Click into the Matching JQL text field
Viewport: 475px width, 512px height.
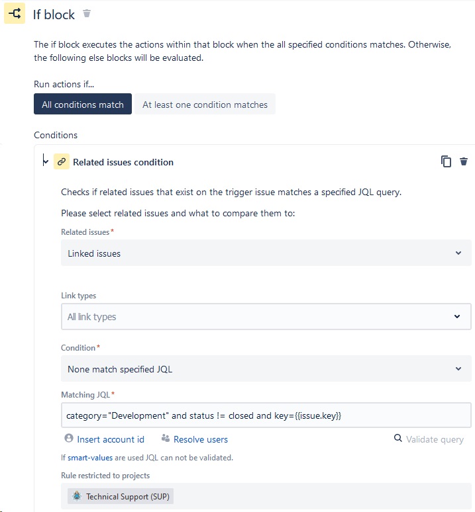(266, 415)
